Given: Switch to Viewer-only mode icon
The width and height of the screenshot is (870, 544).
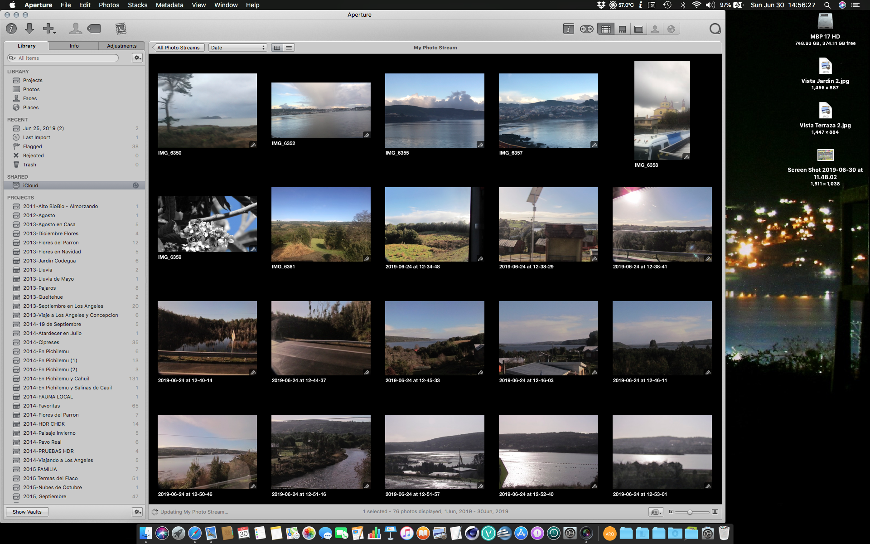Looking at the screenshot, I should pos(638,29).
